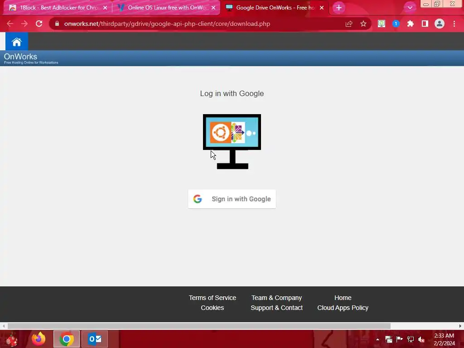This screenshot has height=348, width=464.
Task: Open the Chrome profile avatar
Action: [440, 24]
